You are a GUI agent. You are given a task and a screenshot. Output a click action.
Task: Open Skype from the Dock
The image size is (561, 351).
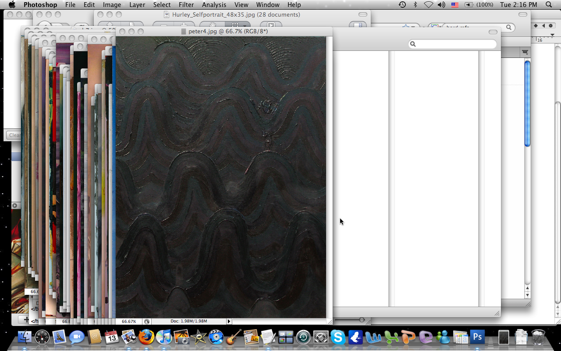pos(338,337)
